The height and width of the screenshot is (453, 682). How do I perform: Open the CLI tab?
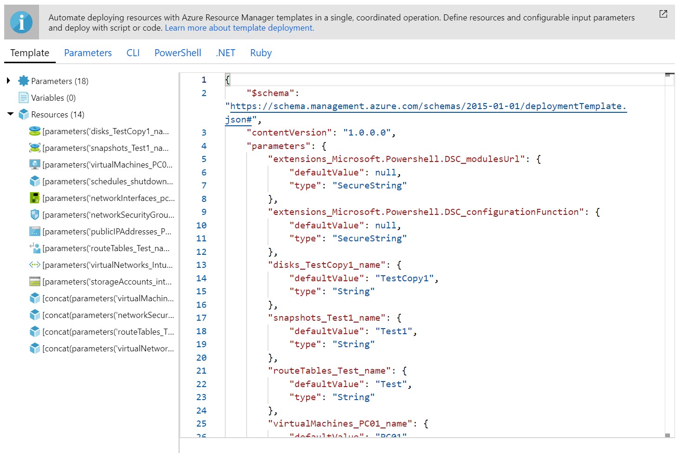click(x=133, y=53)
